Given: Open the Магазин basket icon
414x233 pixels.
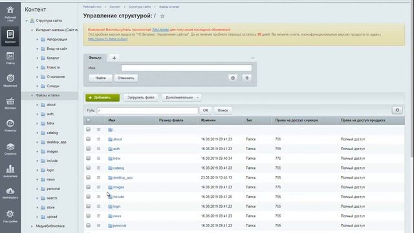Looking at the screenshot, I should (x=10, y=103).
